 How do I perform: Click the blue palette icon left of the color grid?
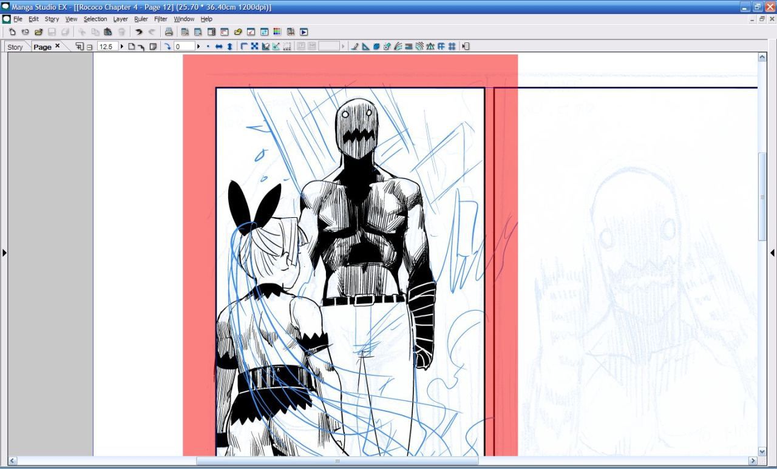[264, 32]
